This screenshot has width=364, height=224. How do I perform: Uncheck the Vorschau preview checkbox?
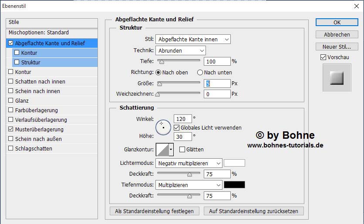click(x=323, y=57)
